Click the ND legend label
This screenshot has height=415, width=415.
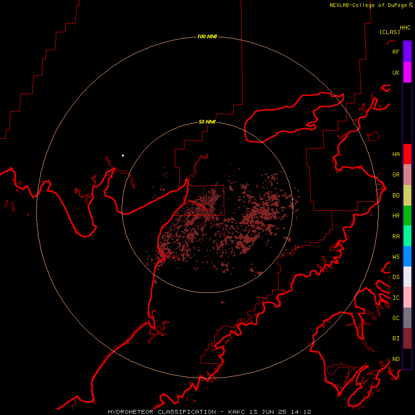click(396, 359)
